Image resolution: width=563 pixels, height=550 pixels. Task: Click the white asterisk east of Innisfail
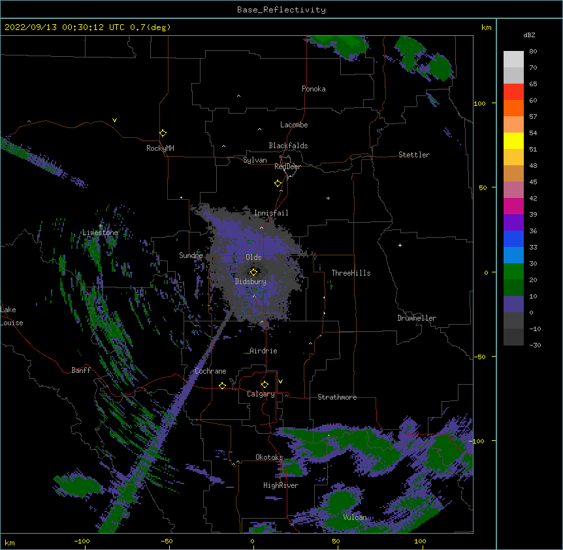pyautogui.click(x=328, y=199)
